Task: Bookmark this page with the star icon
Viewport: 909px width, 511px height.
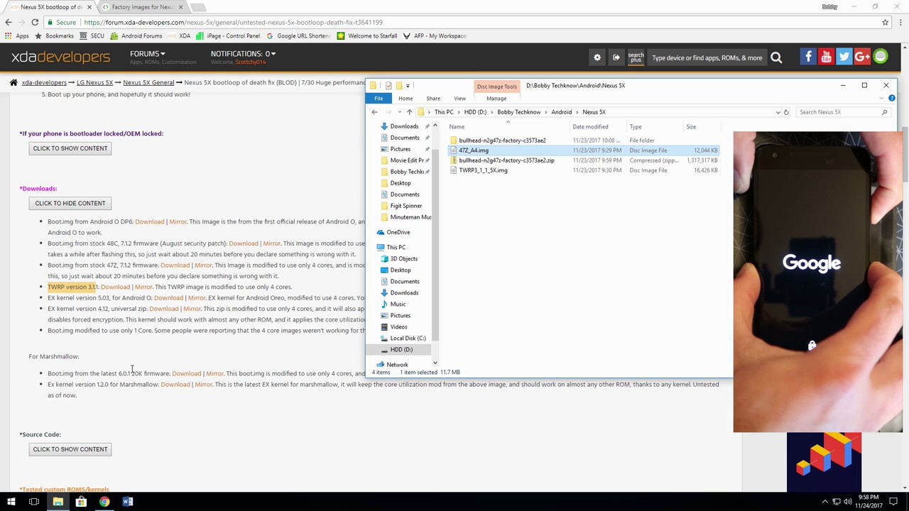Action: tap(885, 22)
